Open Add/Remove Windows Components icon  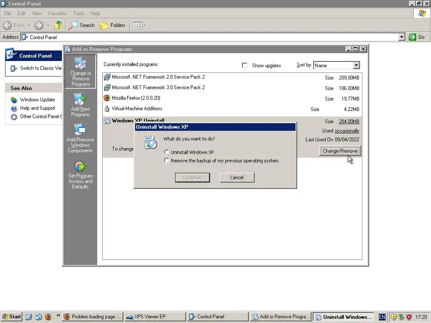(x=80, y=138)
